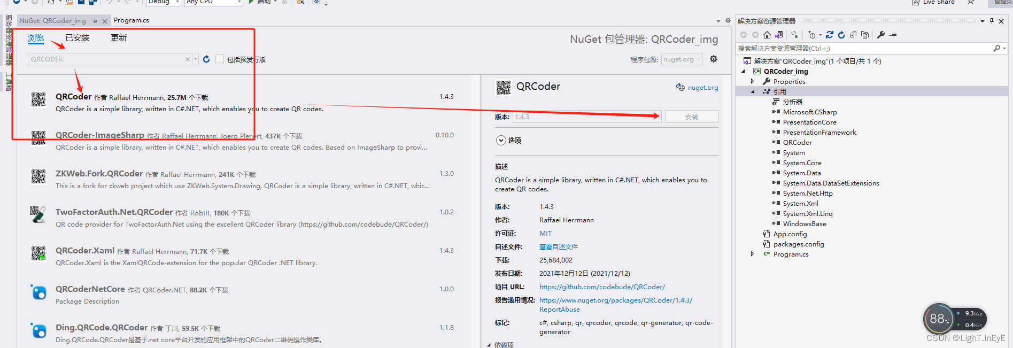Click Solution Explorer back navigation arrow
The width and height of the screenshot is (1013, 348).
click(744, 35)
